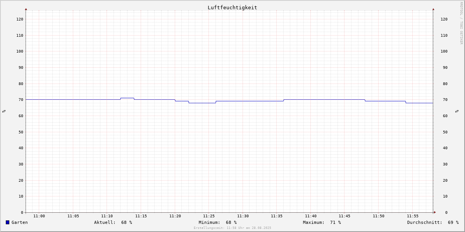Viewport: 465px width, 232px height.
Task: Click the chart title 'Luftfeuchtigkeit'
Action: [232, 7]
